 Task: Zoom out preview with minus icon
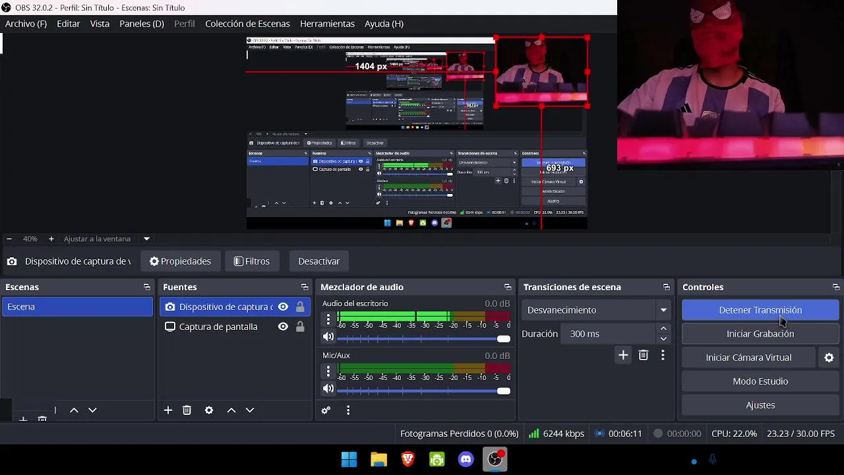[x=9, y=239]
